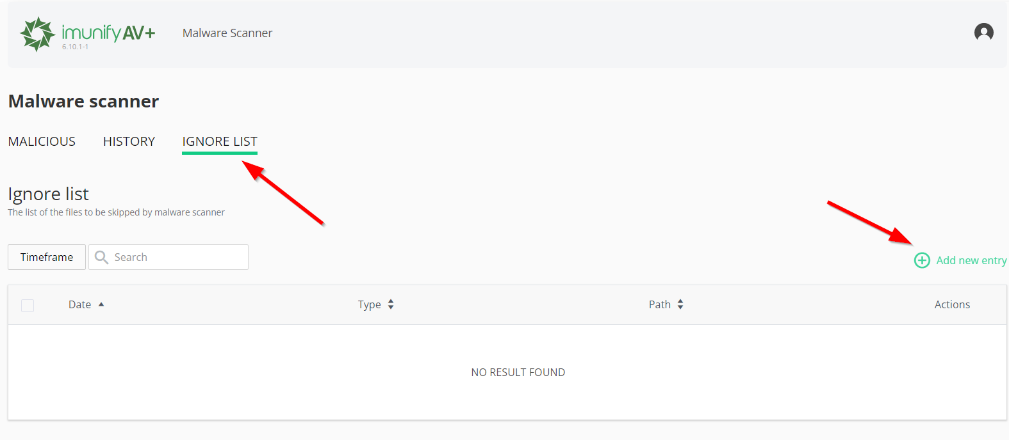This screenshot has height=440, width=1009.
Task: Open the Timeframe filter dropdown
Action: [x=47, y=257]
